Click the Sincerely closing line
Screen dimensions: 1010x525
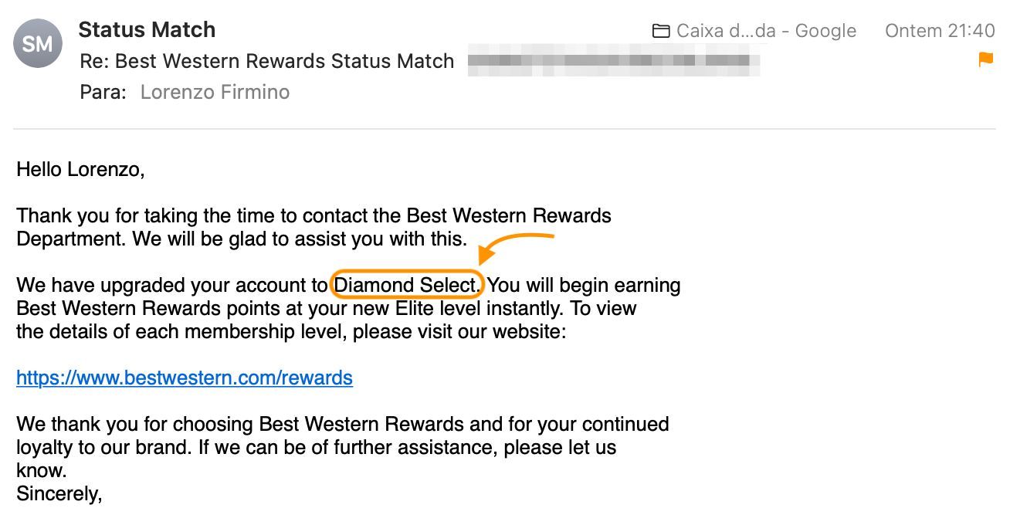pyautogui.click(x=59, y=493)
